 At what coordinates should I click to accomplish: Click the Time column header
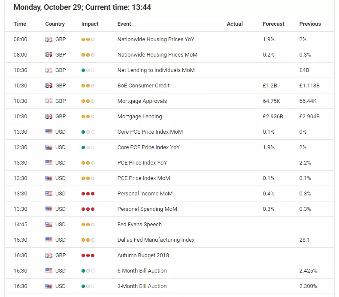click(20, 24)
